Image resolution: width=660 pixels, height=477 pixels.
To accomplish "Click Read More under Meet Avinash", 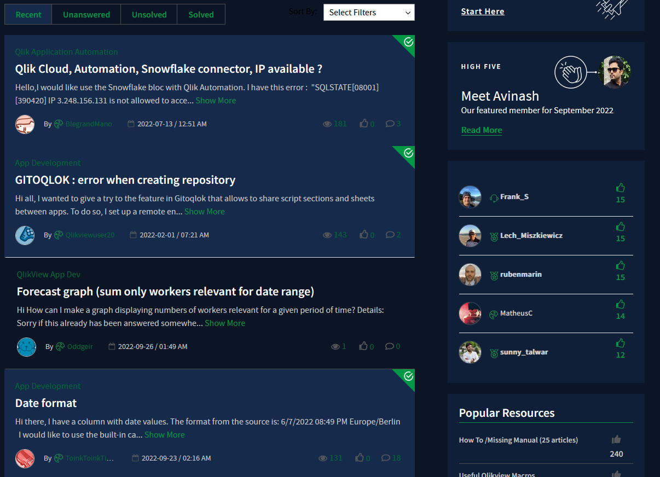I will pos(482,130).
